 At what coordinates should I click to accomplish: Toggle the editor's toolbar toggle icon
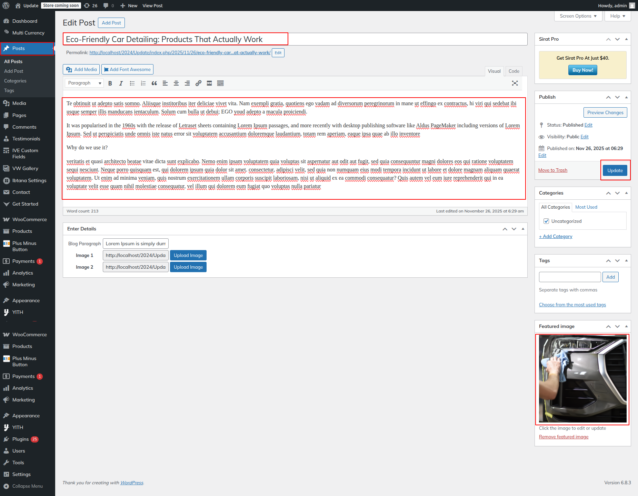pyautogui.click(x=220, y=83)
